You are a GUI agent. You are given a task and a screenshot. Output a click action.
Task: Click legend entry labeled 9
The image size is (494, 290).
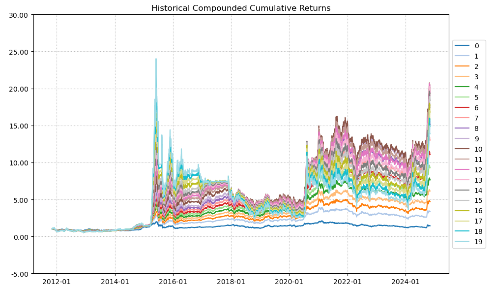coord(467,139)
